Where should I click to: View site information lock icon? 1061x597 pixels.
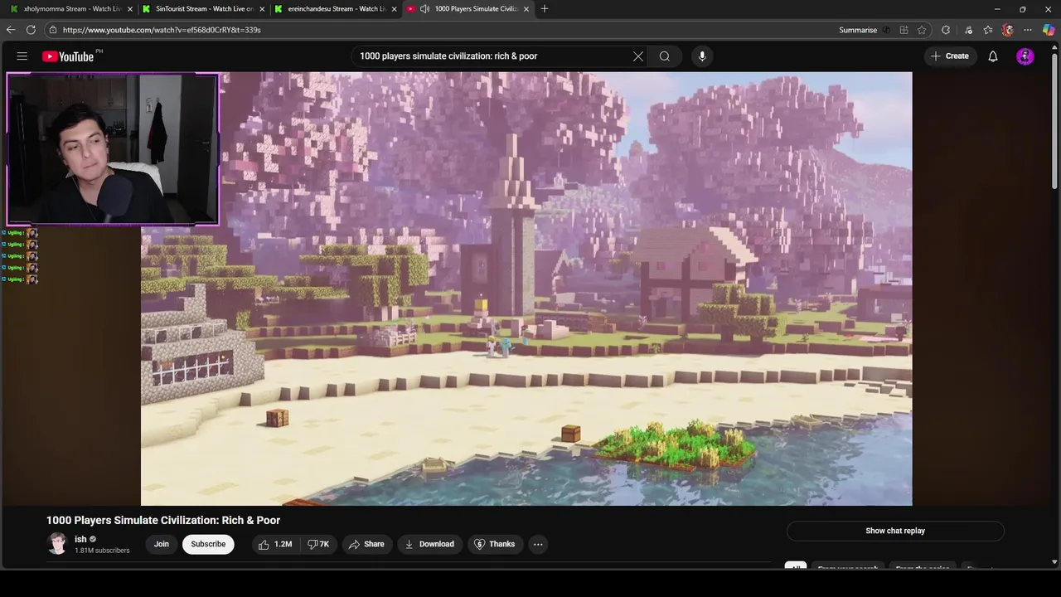(52, 30)
